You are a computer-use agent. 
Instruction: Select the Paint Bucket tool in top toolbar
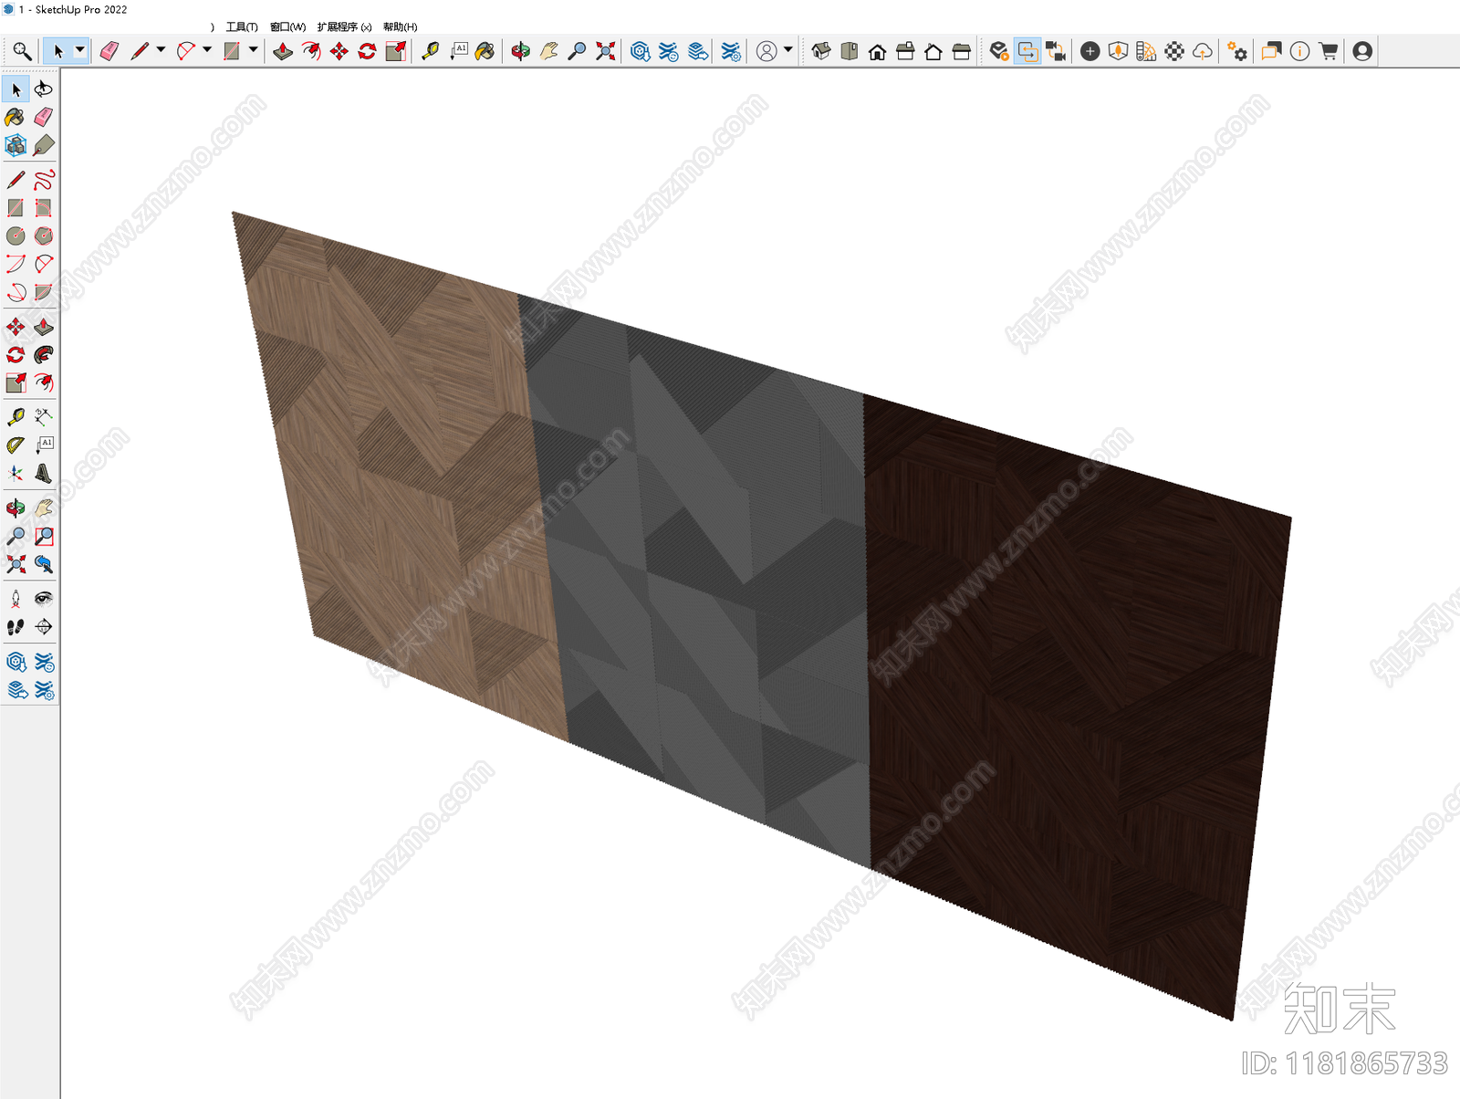coord(485,51)
